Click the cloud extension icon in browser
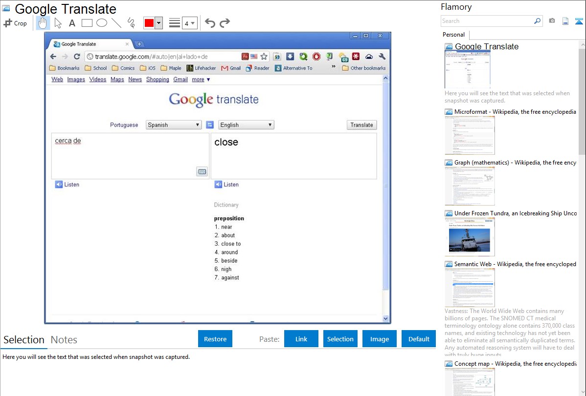The width and height of the screenshot is (586, 396). (x=369, y=56)
